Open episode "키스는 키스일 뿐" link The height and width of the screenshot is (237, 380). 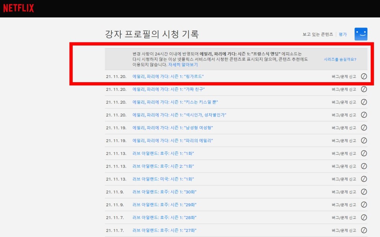pyautogui.click(x=175, y=102)
